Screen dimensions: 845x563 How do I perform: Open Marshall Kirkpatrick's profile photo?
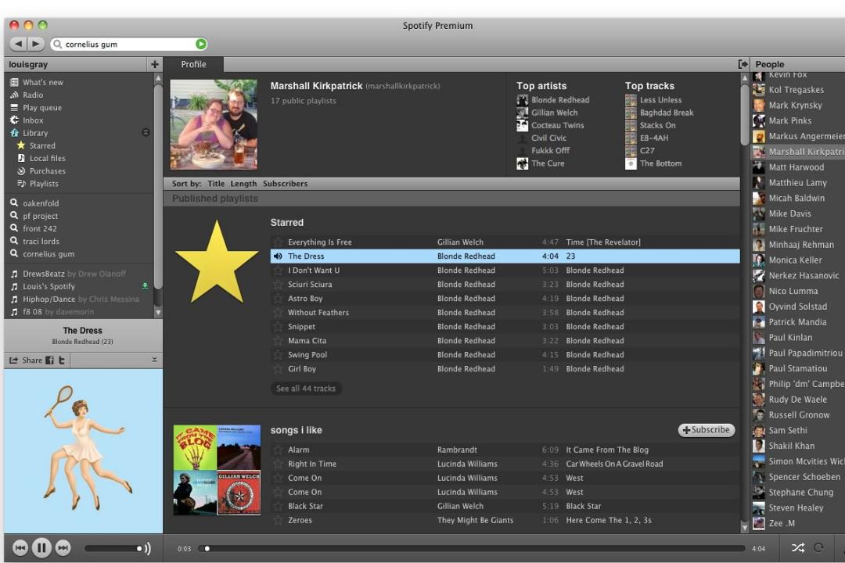(x=214, y=124)
